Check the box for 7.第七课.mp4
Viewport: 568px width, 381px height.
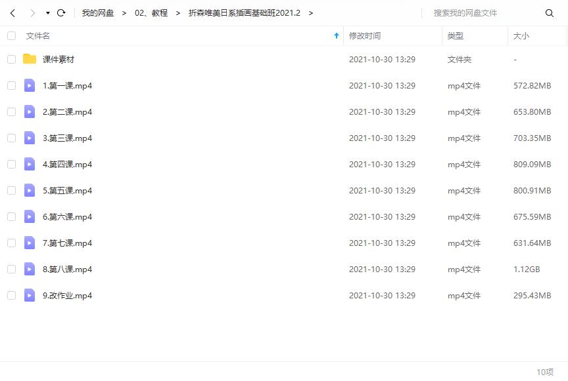point(12,243)
